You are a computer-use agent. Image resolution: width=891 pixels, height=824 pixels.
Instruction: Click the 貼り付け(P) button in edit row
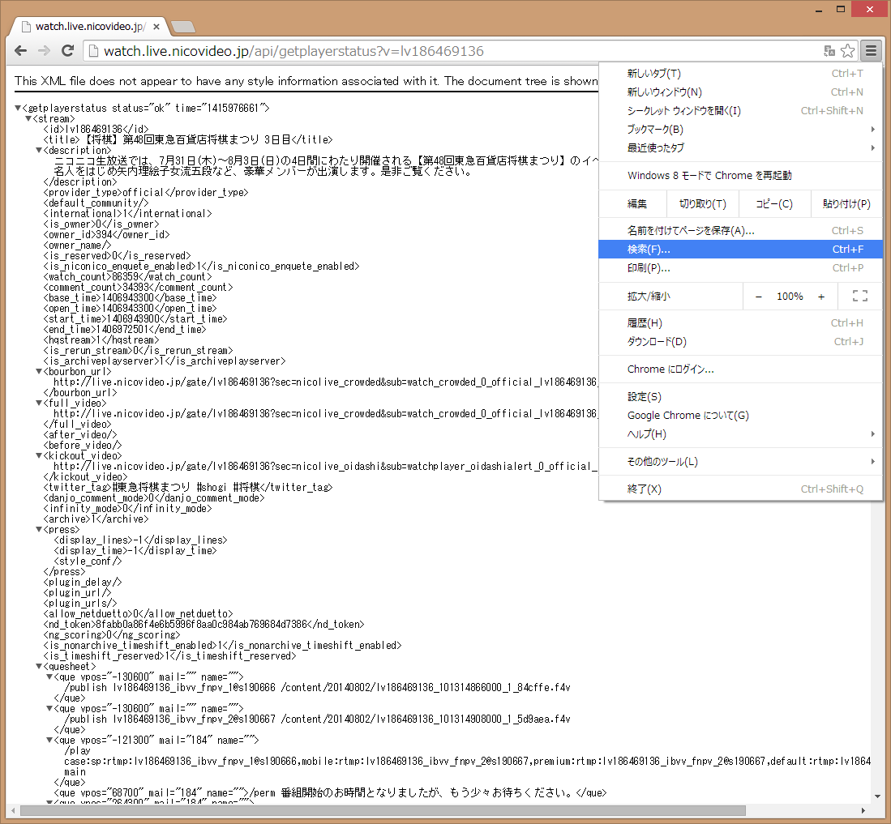[846, 204]
